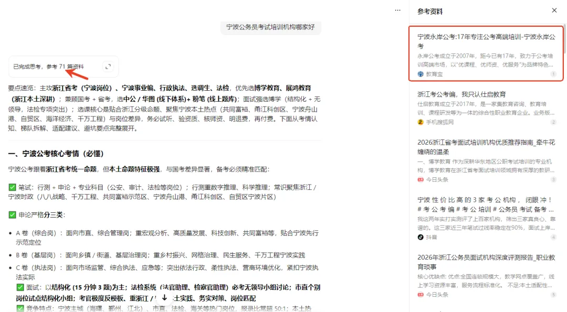Click reference number badge 4
Viewport: 567px width, 312px height.
point(553,237)
